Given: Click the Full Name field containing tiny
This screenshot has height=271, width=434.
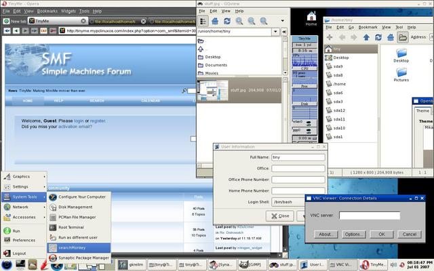Looking at the screenshot, I should tap(298, 157).
